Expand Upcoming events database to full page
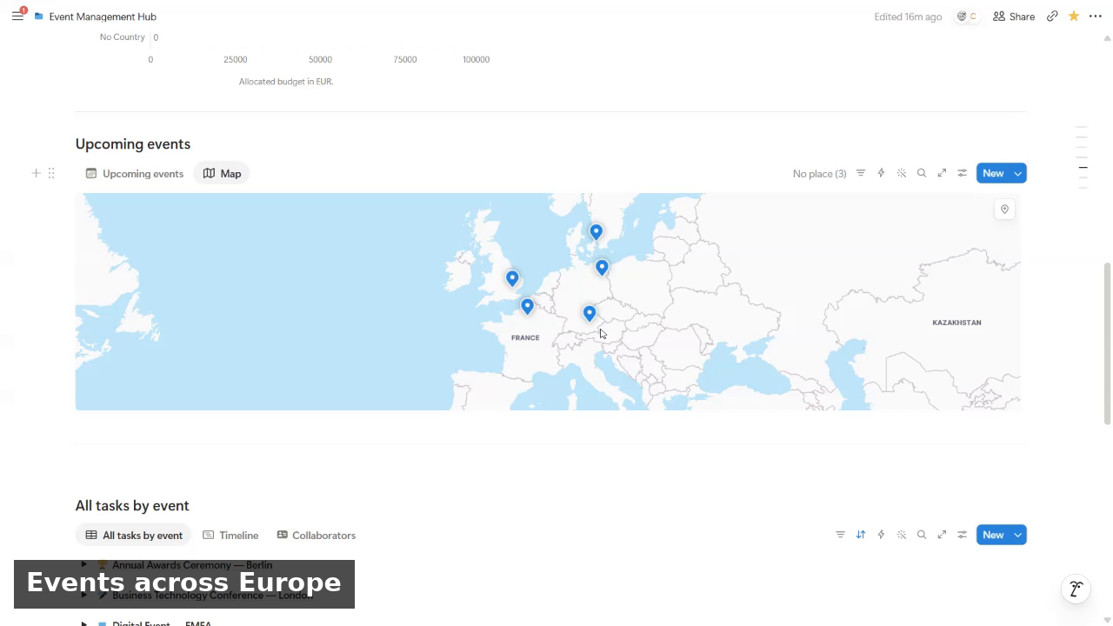This screenshot has height=626, width=1113. click(x=942, y=173)
